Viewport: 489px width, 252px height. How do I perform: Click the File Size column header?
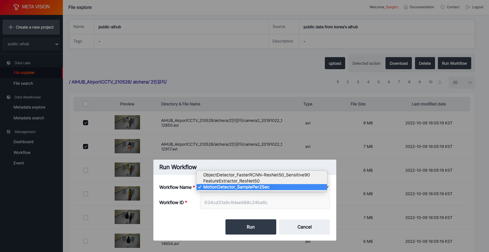358,104
